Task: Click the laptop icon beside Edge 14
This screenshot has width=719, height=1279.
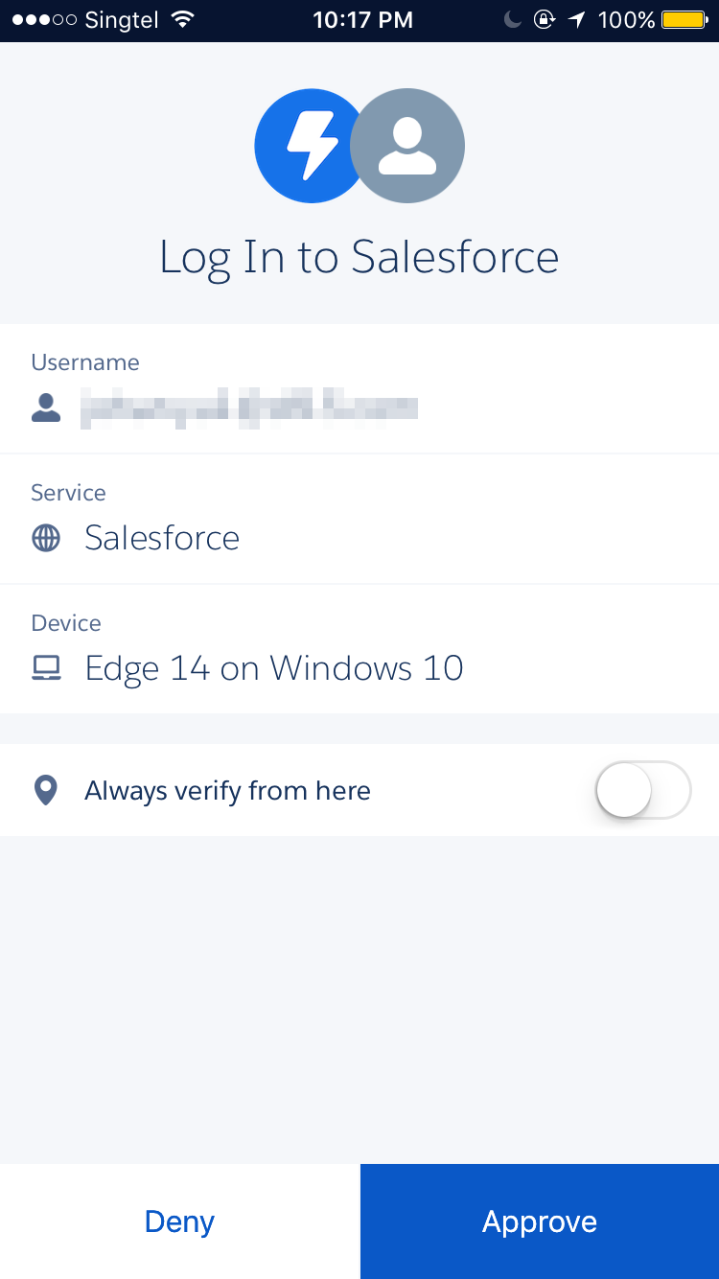Action: [x=45, y=668]
